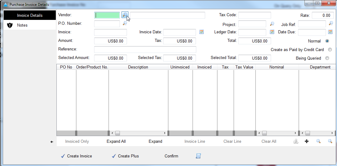Click the blue triangle title bar icon
337x166 pixels.
tap(6, 4)
